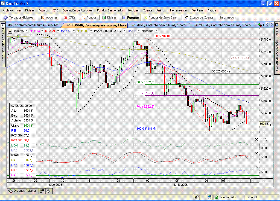Close the stochastic indicator panel

(256, 153)
